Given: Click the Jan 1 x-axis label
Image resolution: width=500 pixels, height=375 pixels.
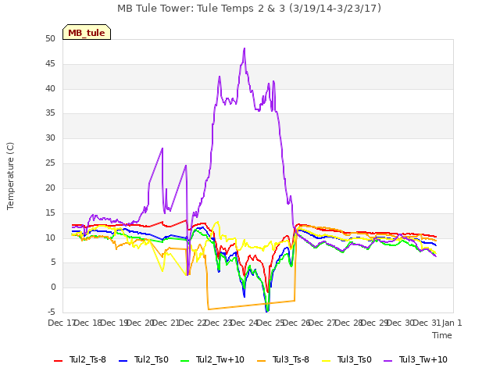Looking at the screenshot, I should point(452,323).
